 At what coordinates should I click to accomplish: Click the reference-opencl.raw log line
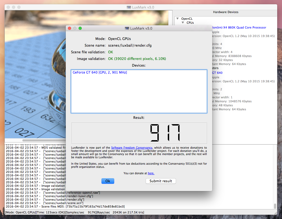53,193
